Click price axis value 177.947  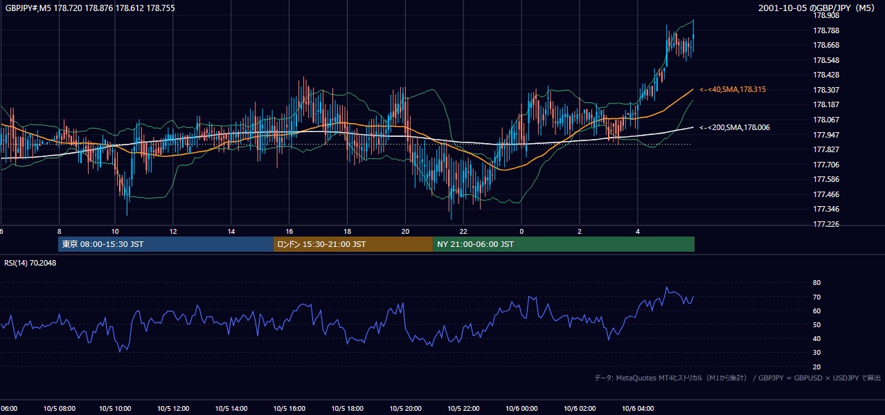click(826, 135)
